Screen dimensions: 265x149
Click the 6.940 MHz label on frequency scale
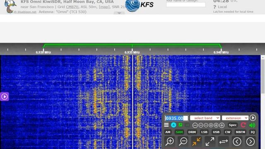(221, 53)
